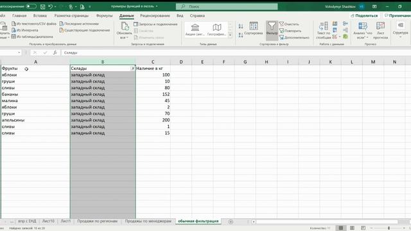This screenshot has height=231, width=411.
Task: Open Manage Data Model green icon
Action: click(x=345, y=37)
